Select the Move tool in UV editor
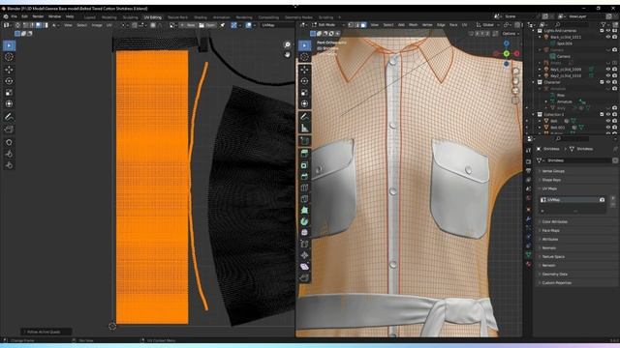 tap(9, 70)
